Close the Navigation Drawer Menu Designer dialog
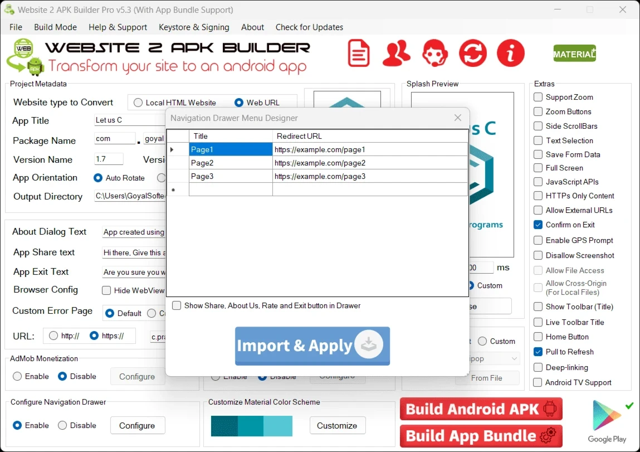The image size is (640, 452). tap(457, 118)
